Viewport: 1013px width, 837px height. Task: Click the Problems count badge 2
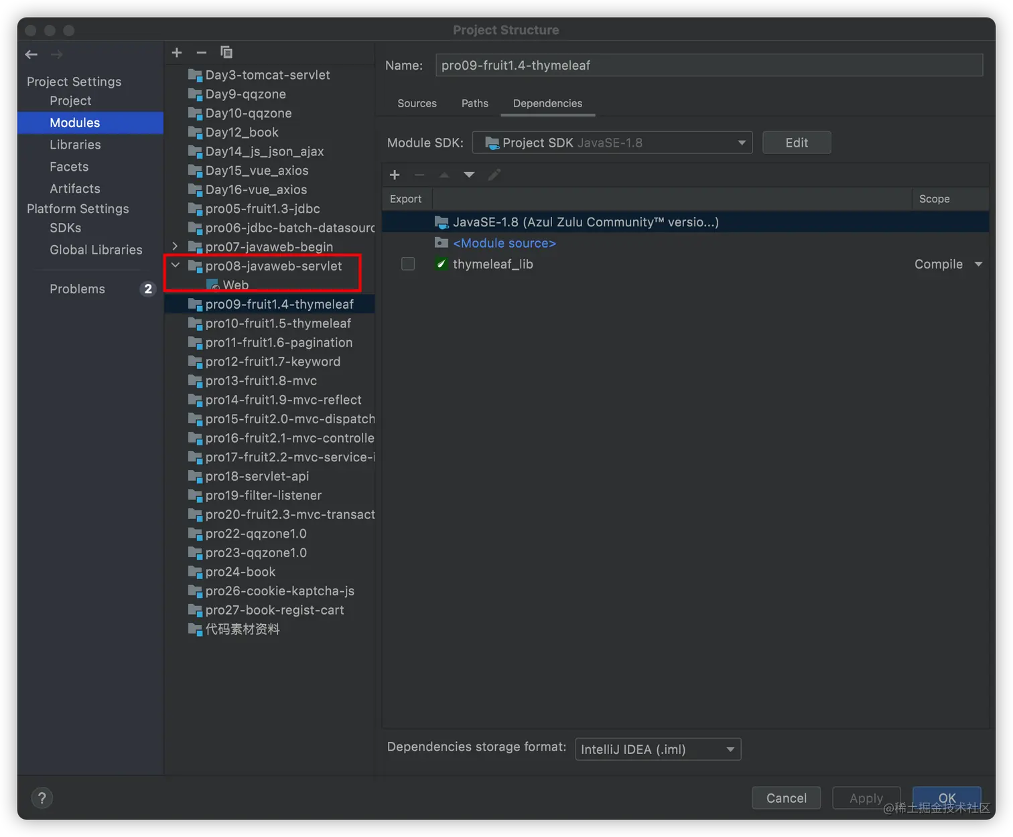click(x=148, y=289)
